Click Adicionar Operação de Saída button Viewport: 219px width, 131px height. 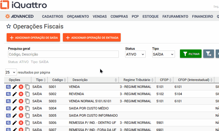34,37
